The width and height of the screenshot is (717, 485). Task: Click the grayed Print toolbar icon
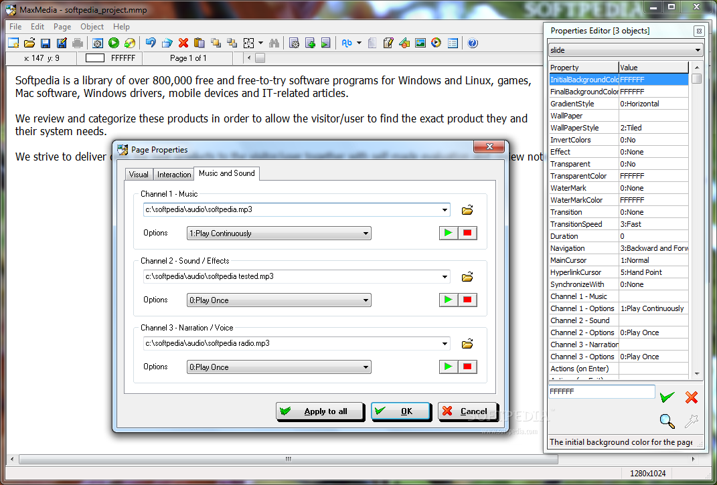tap(78, 43)
